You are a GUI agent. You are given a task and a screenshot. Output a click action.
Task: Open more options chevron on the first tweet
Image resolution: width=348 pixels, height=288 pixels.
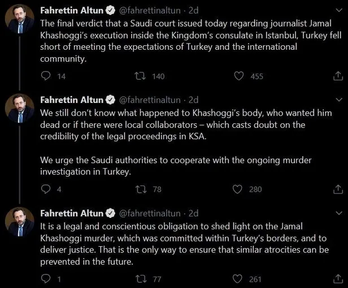point(338,11)
